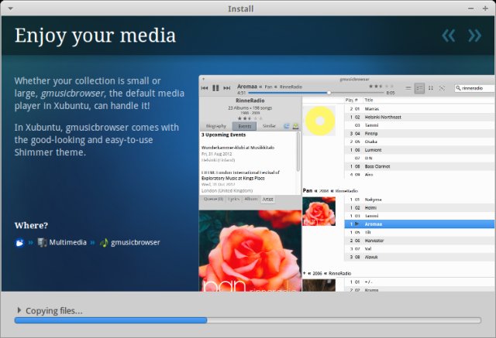Click the yellow disc album thumbnail
This screenshot has width=496, height=338.
[x=319, y=121]
